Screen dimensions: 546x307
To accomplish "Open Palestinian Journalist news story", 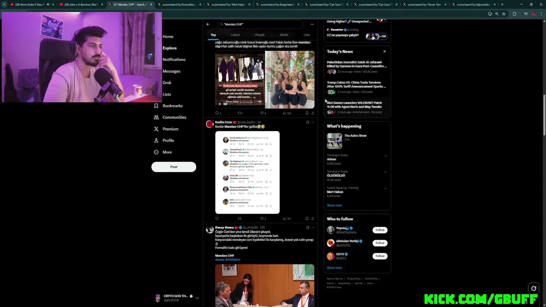I will pos(357,67).
